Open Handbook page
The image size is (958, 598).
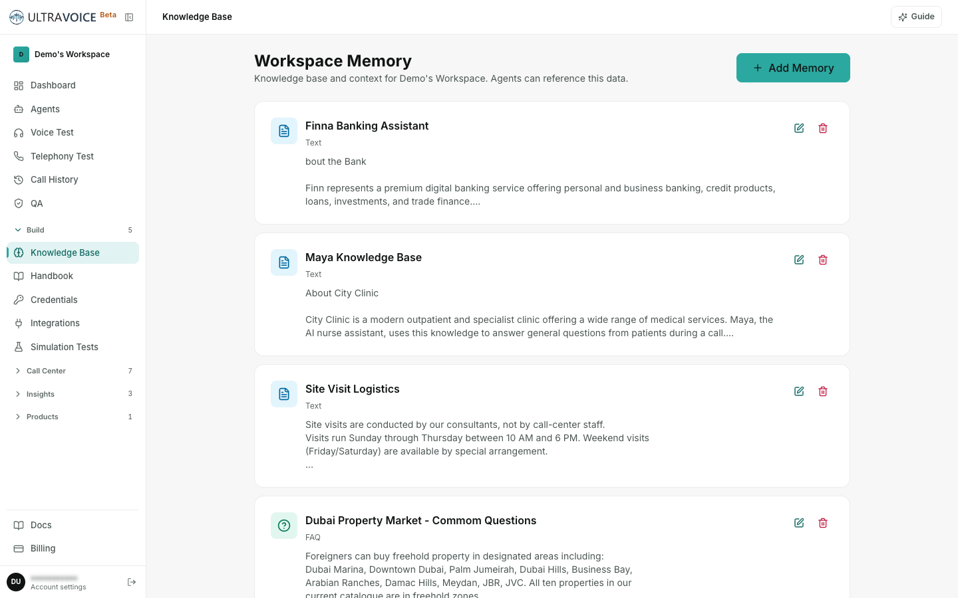pyautogui.click(x=73, y=276)
